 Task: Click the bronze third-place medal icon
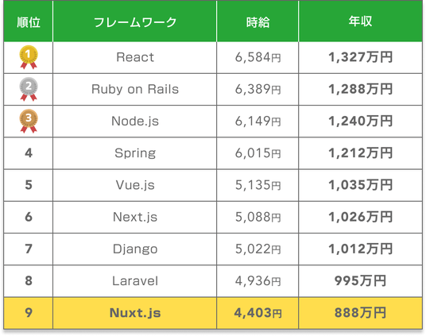[x=29, y=122]
